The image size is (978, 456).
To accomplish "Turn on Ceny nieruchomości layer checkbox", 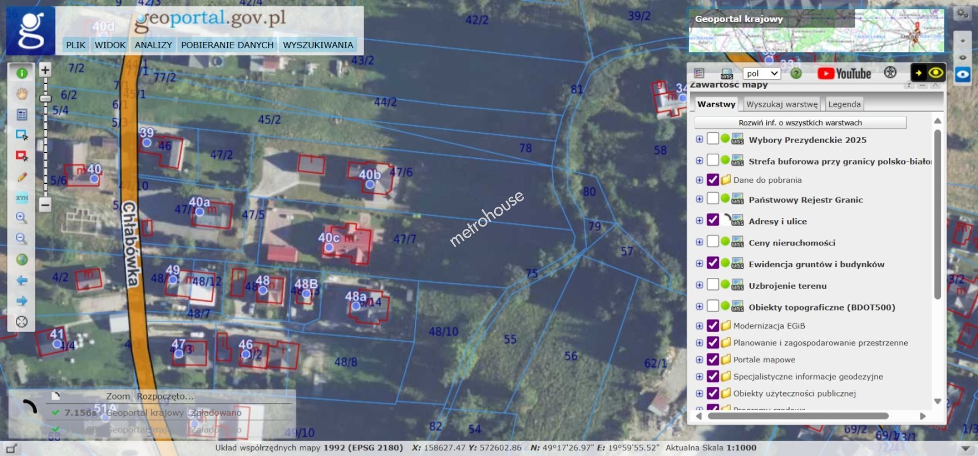I will click(x=713, y=242).
